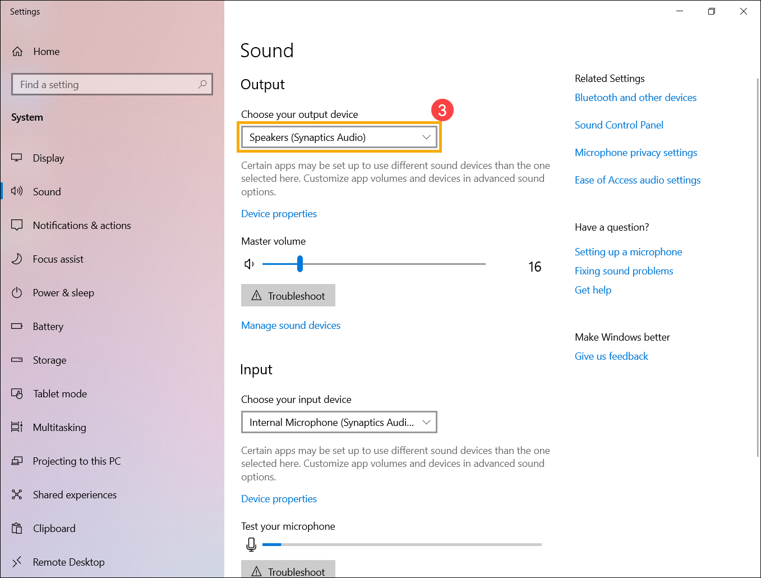Click the Remote Desktop icon
The width and height of the screenshot is (761, 578).
(x=17, y=562)
